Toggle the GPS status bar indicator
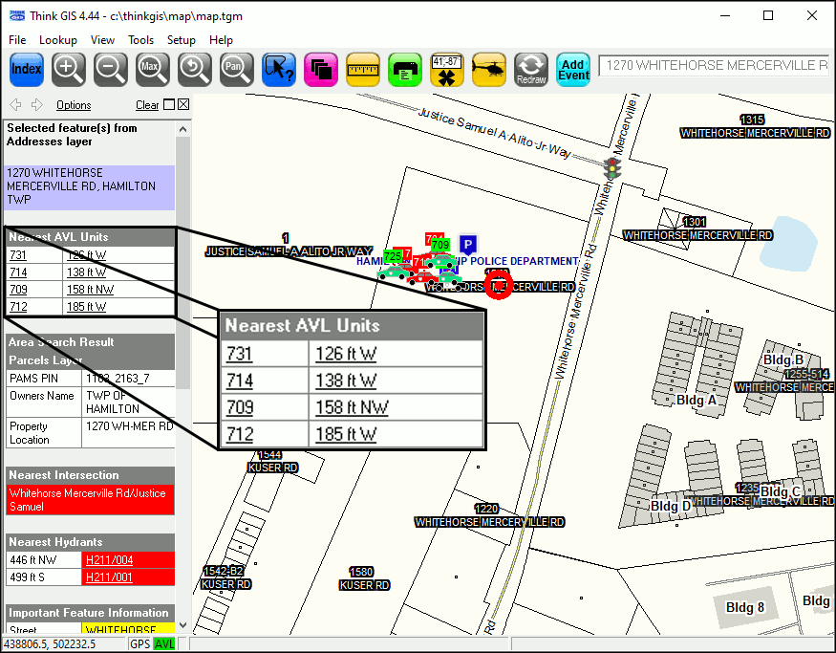 point(140,644)
